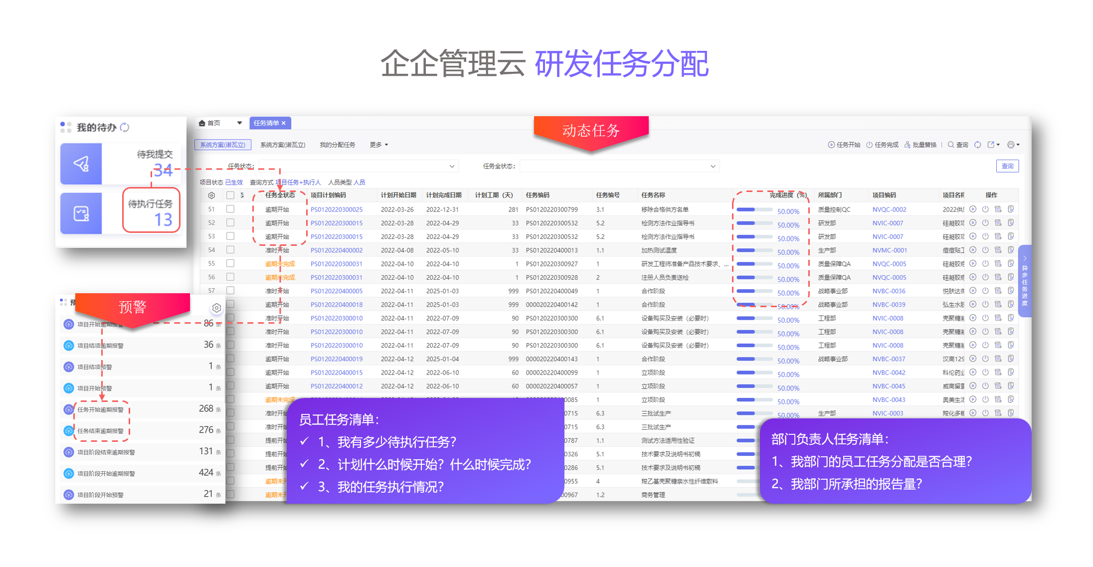Open project link NVQC-0002

(x=889, y=209)
